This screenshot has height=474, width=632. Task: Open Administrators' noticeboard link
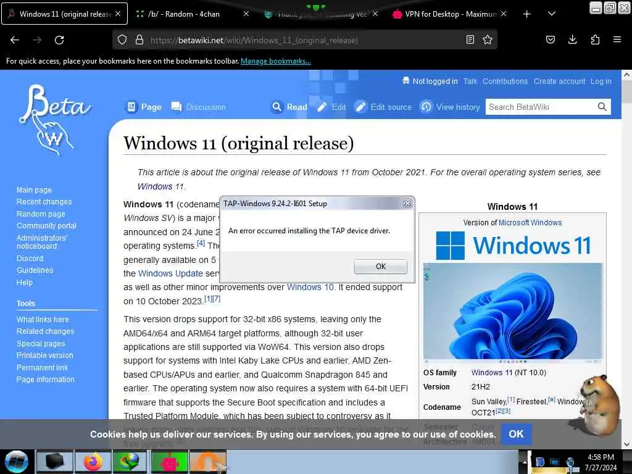click(x=41, y=242)
